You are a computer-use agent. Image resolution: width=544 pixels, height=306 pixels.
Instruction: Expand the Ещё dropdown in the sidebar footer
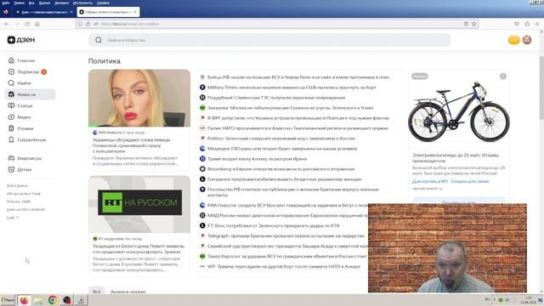point(13,218)
